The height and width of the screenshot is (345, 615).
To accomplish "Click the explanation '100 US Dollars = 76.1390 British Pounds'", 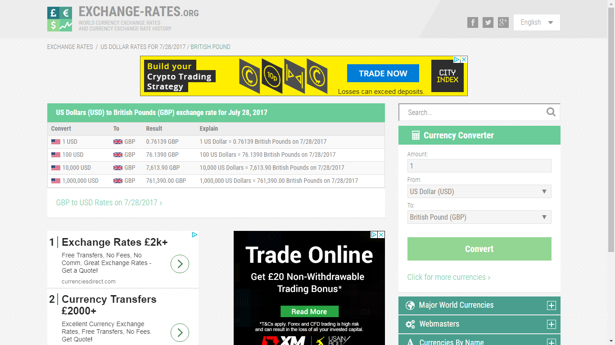I will [x=268, y=155].
